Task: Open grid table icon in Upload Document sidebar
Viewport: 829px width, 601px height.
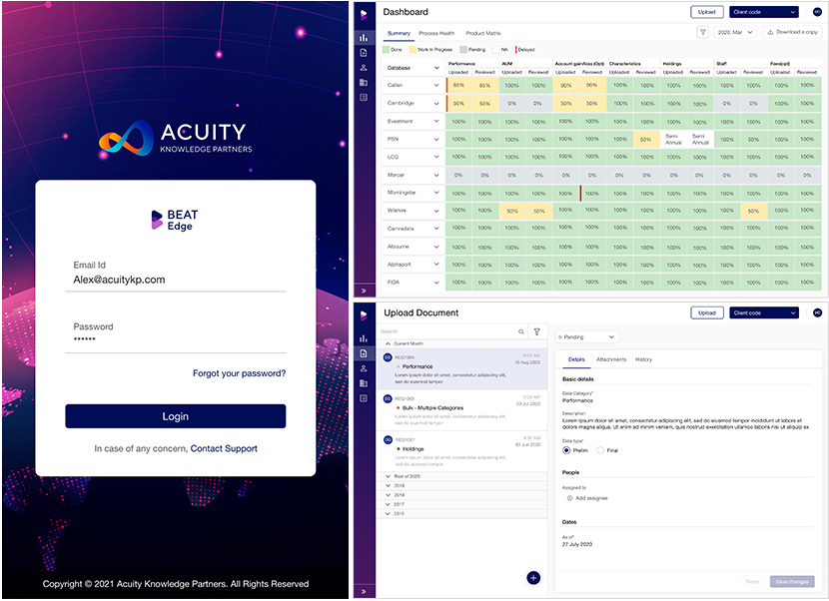Action: point(364,398)
